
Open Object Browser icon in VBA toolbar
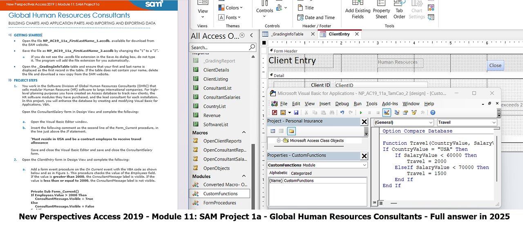pyautogui.click(x=414, y=112)
